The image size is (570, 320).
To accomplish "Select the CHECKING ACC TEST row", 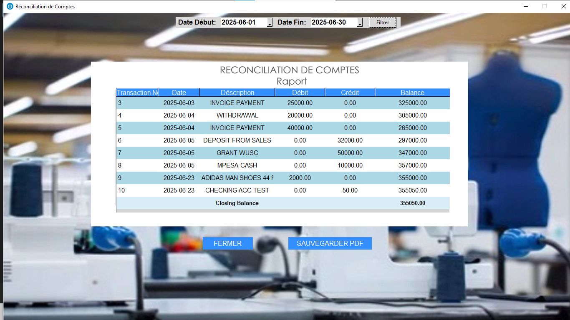I will click(x=237, y=190).
